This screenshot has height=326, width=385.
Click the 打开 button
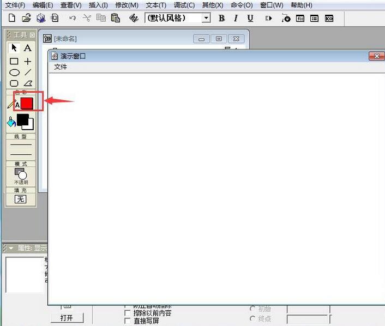pyautogui.click(x=67, y=318)
